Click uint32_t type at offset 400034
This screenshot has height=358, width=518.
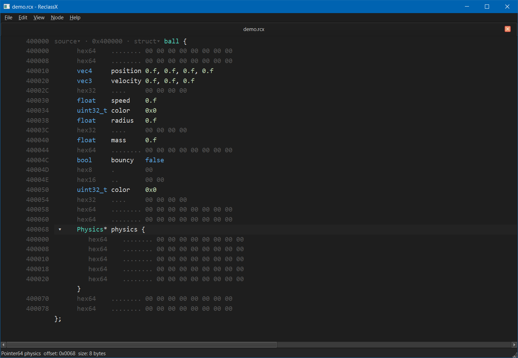[92, 111]
